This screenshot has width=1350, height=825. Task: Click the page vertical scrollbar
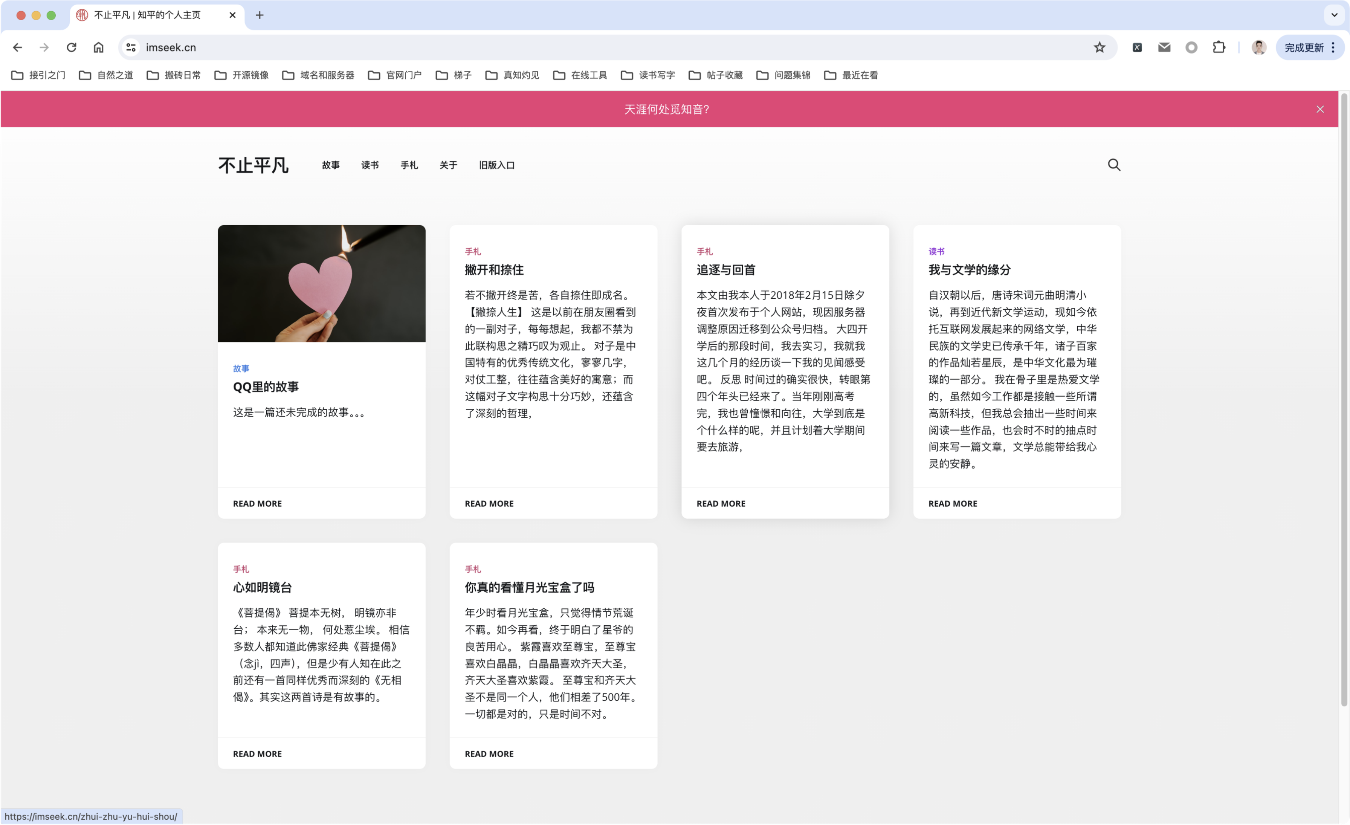click(x=1344, y=400)
